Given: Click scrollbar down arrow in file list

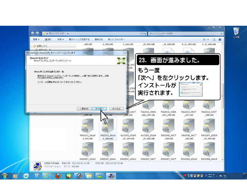Looking at the screenshot, I should [x=222, y=159].
